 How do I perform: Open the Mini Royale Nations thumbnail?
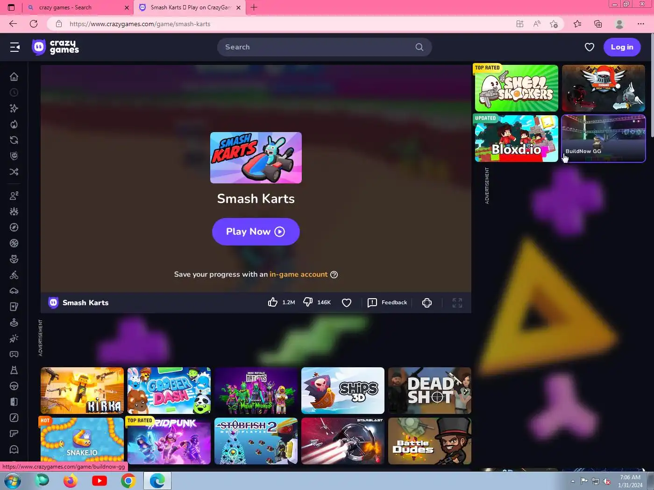pyautogui.click(x=256, y=391)
